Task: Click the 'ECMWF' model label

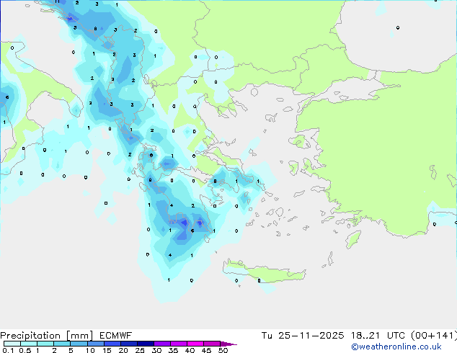Action: 116,336
